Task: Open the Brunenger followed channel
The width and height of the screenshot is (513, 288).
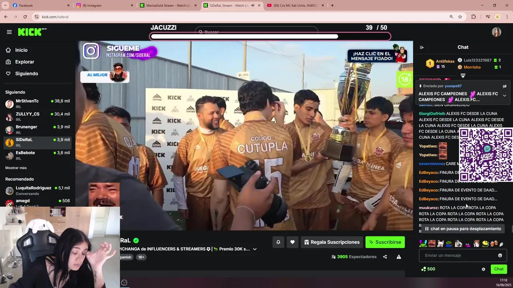Action: 38,129
